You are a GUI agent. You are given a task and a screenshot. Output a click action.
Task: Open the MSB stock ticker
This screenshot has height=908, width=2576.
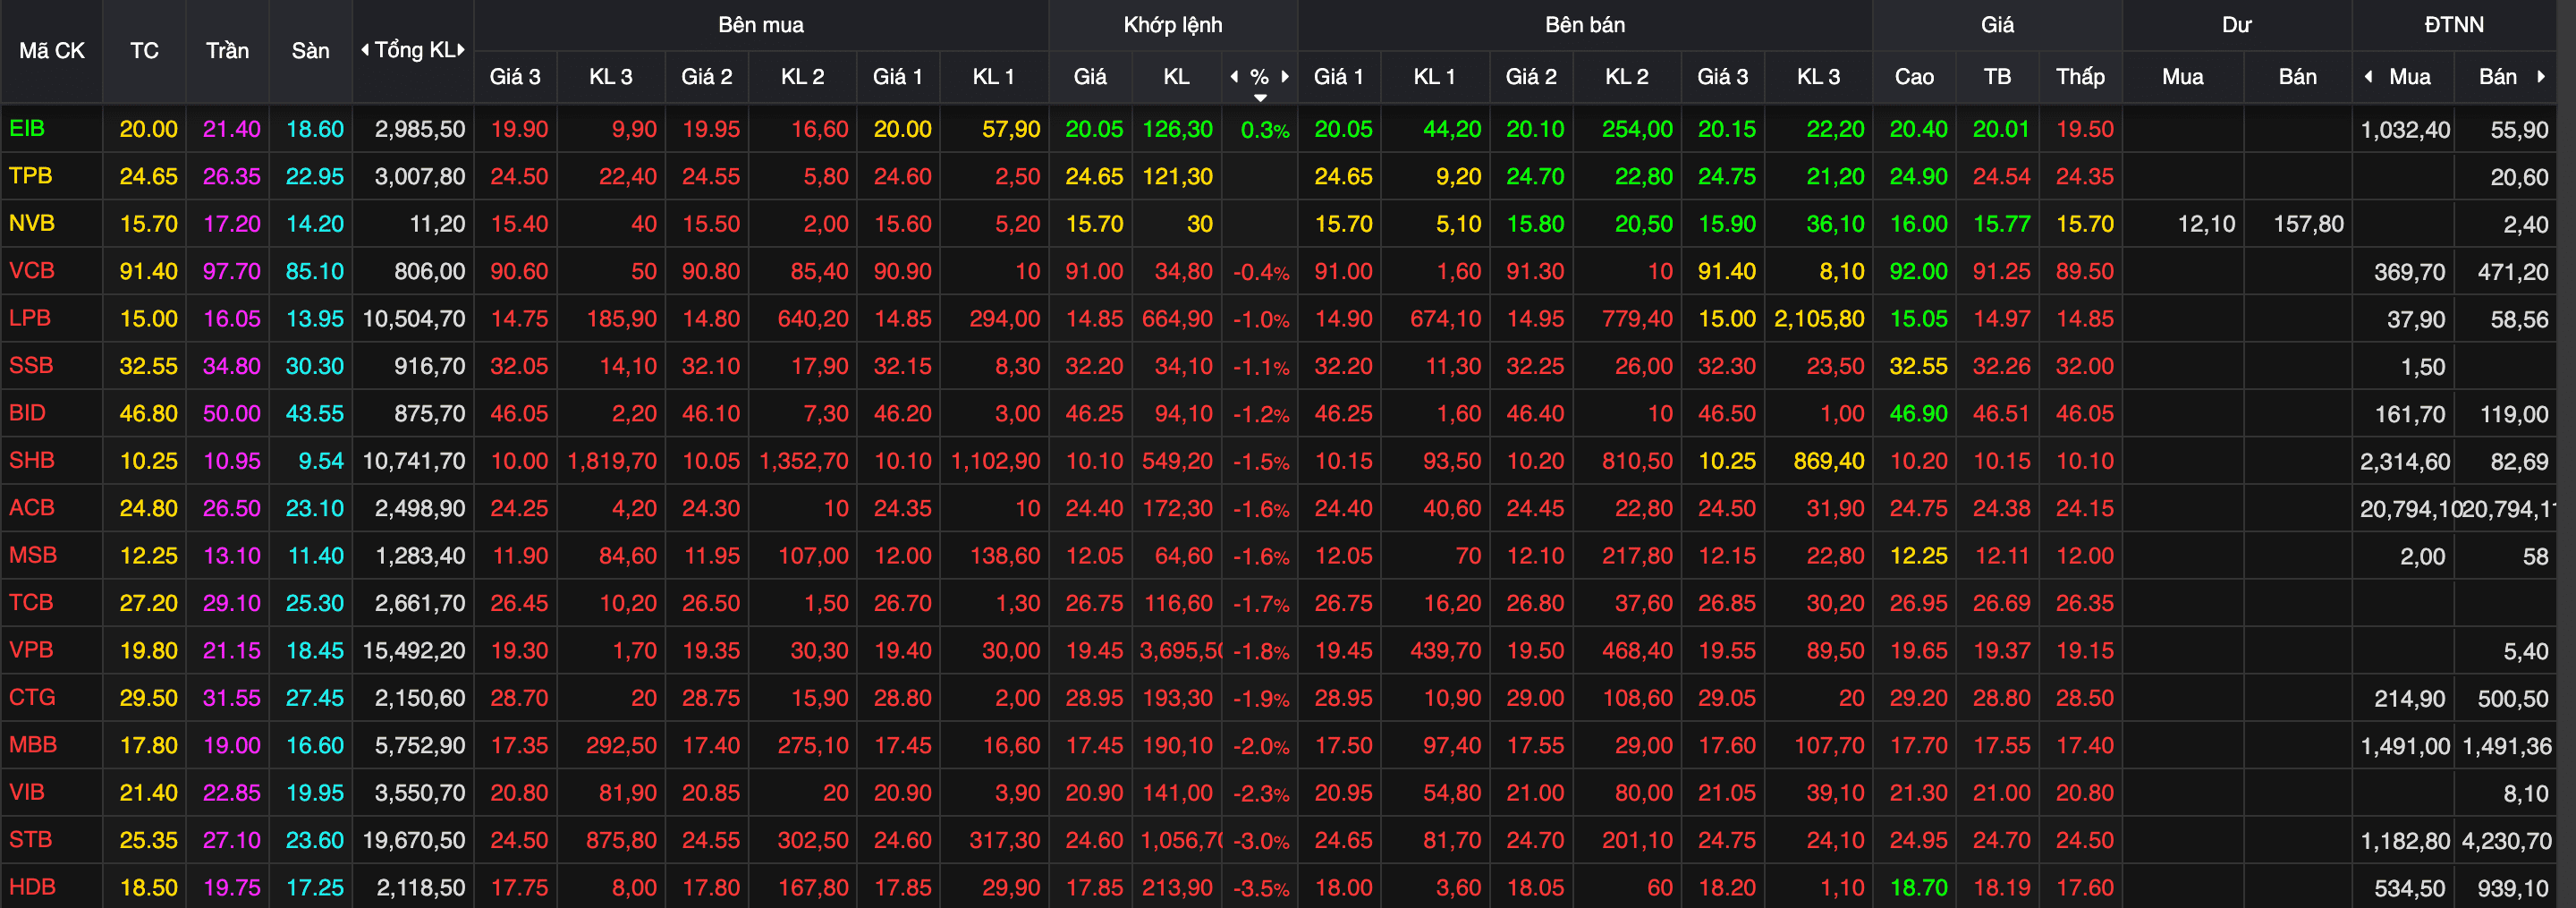(x=32, y=555)
